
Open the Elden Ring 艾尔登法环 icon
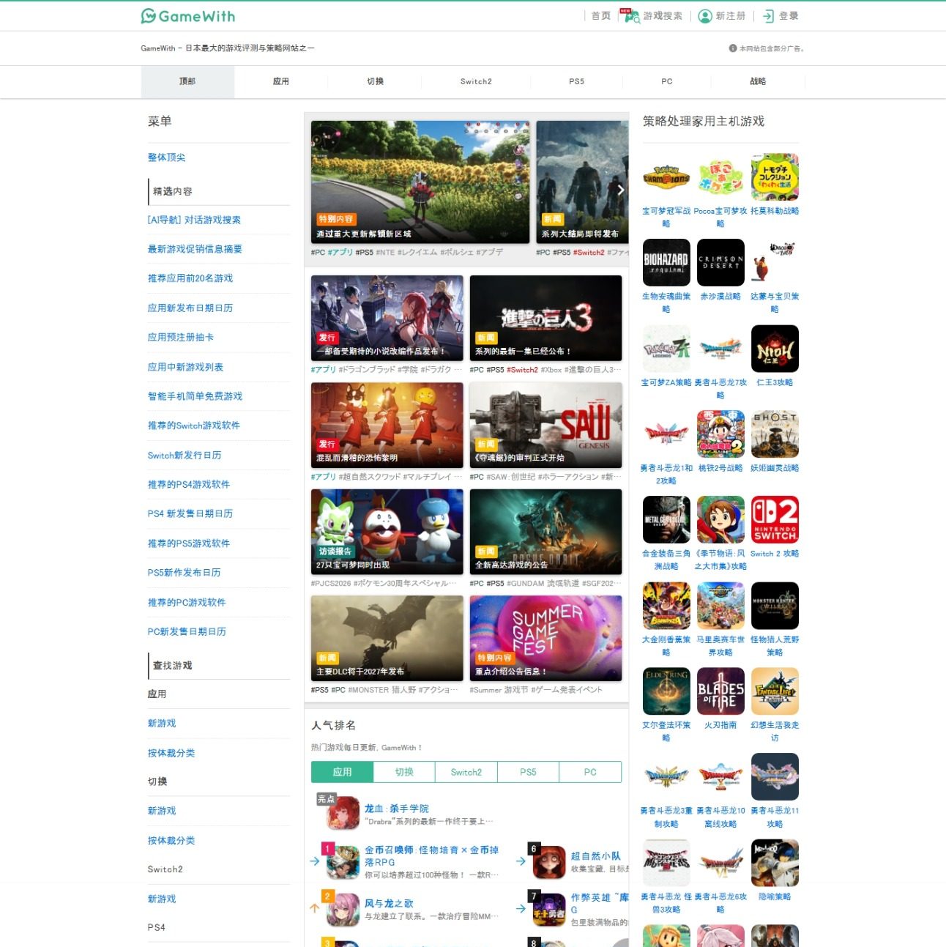click(x=666, y=691)
